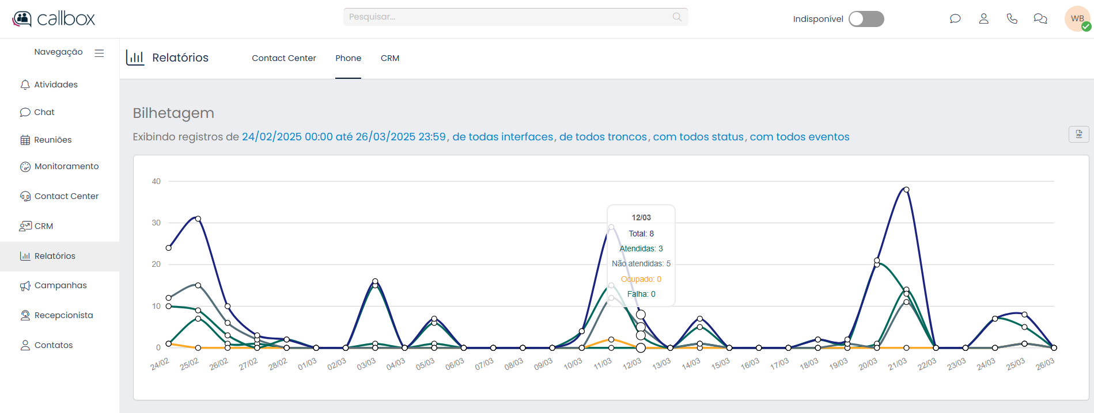The width and height of the screenshot is (1094, 413).
Task: Open the 'com todos eventos' filter
Action: click(x=799, y=137)
